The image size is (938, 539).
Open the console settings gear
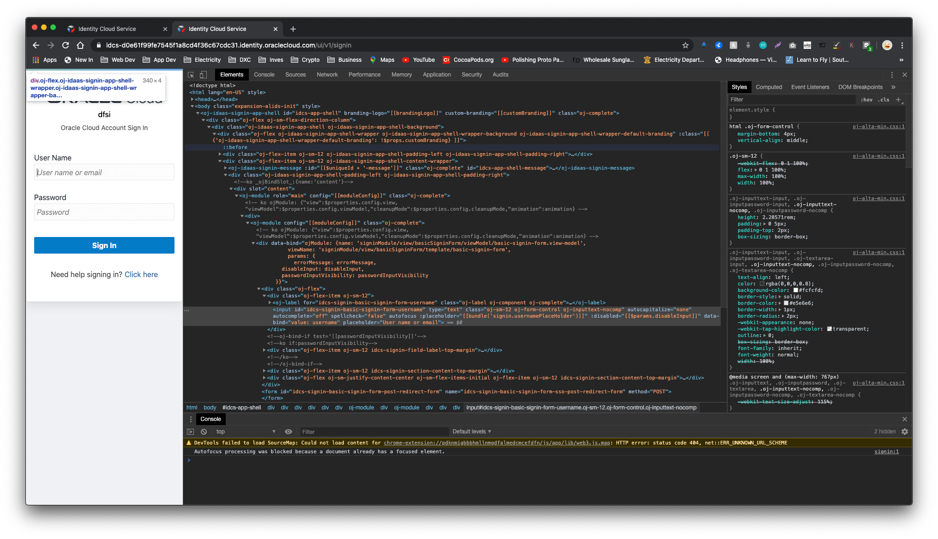(x=904, y=432)
